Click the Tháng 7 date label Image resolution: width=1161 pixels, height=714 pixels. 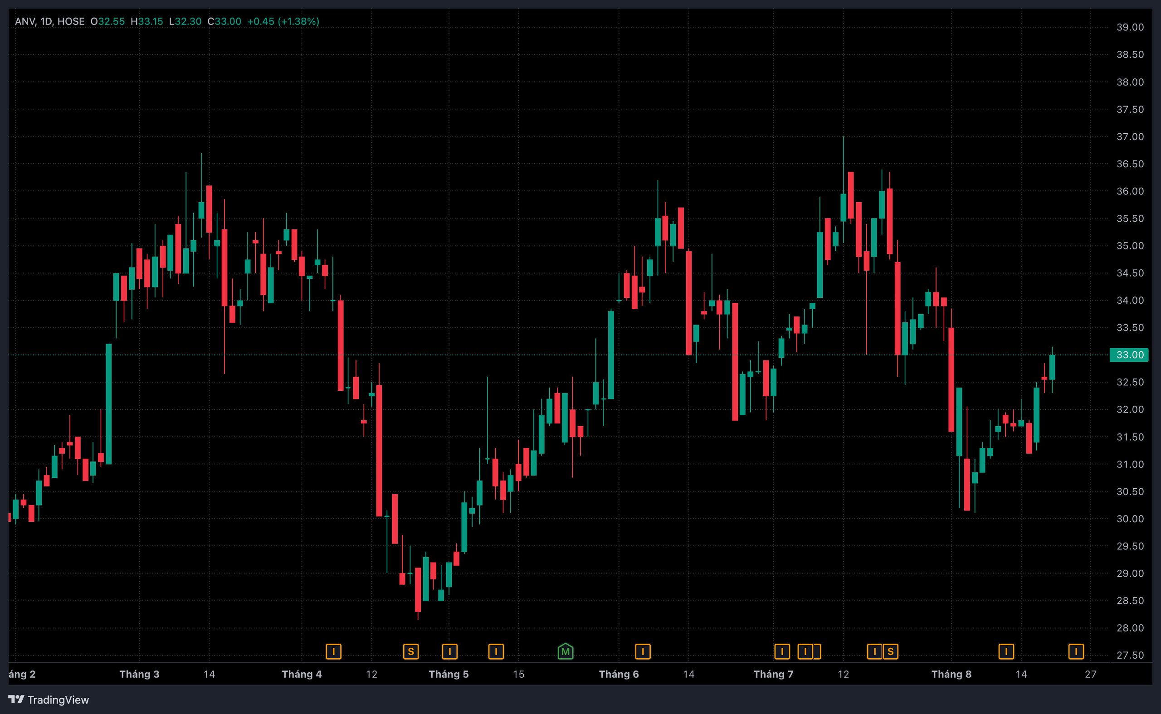pyautogui.click(x=773, y=674)
